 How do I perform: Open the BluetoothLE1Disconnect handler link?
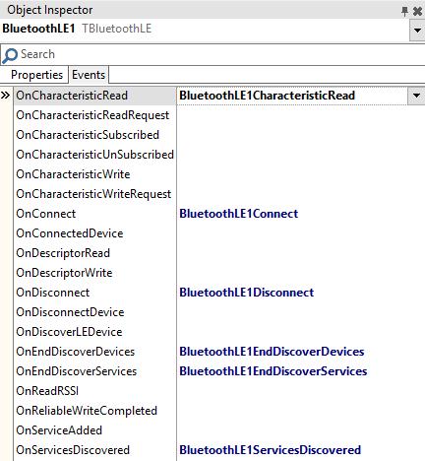click(x=246, y=293)
